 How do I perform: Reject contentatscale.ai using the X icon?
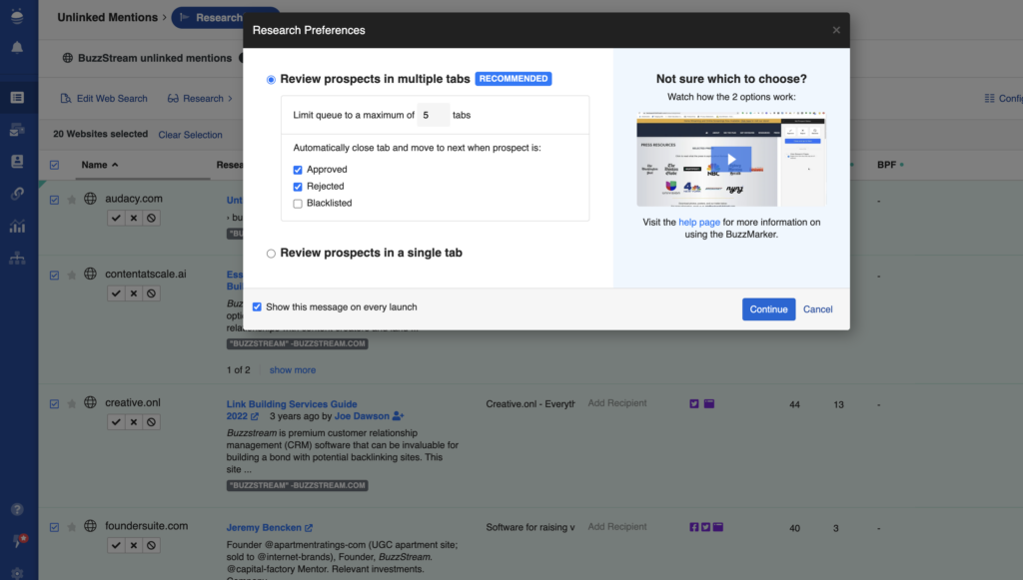point(134,293)
